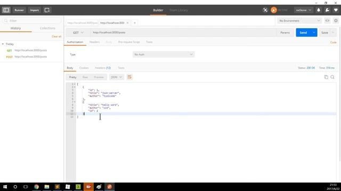Click the request URL input field

pos(183,32)
